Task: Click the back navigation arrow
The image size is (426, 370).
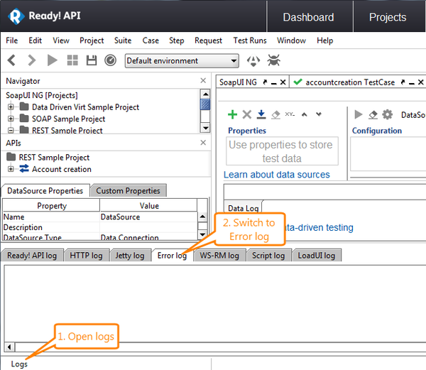Action: [11, 61]
